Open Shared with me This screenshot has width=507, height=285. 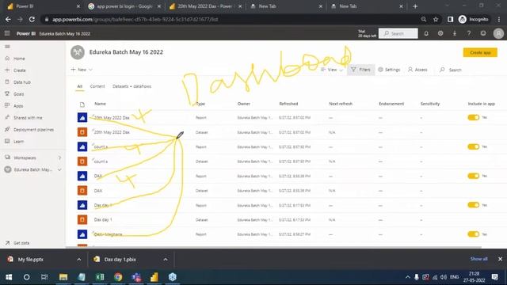coord(28,118)
